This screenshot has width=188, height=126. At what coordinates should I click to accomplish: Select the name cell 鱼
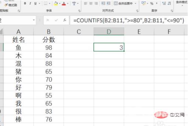point(18,47)
